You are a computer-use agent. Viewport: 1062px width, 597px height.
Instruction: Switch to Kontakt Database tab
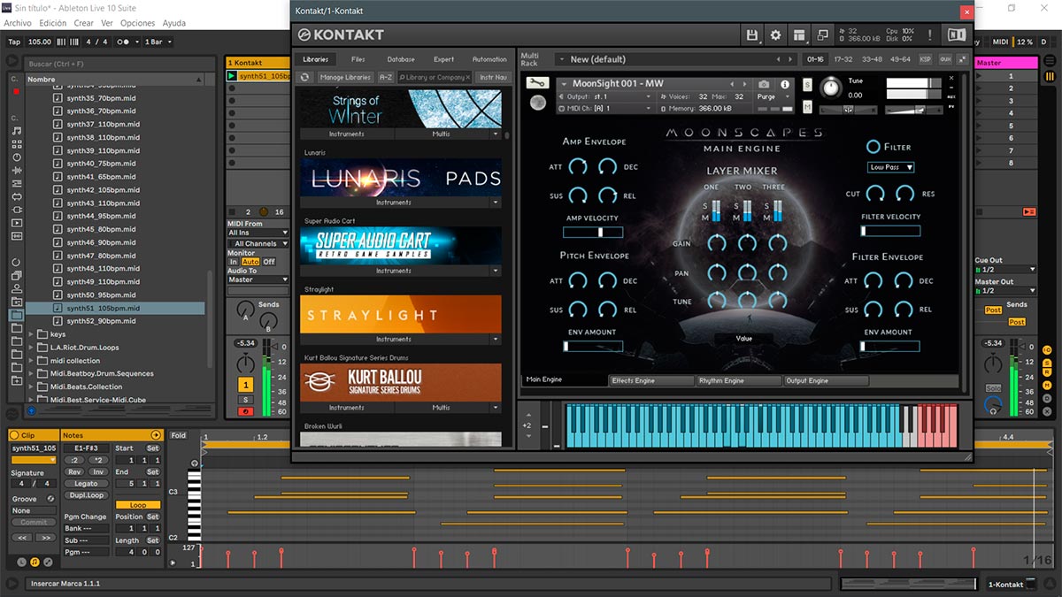[401, 59]
